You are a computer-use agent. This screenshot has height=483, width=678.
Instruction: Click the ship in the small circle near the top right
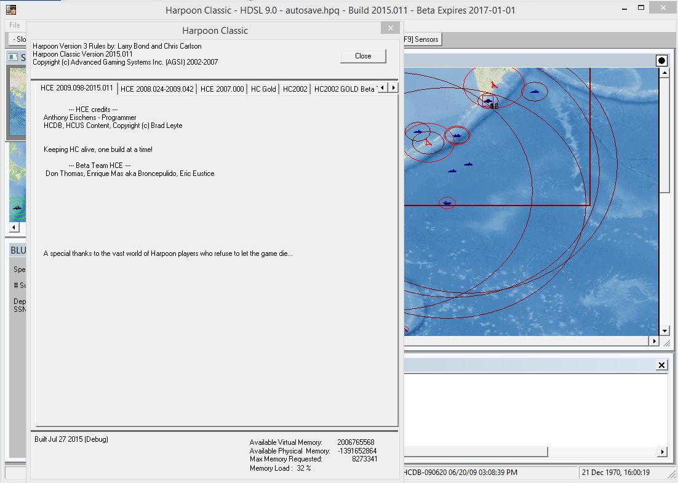click(535, 92)
